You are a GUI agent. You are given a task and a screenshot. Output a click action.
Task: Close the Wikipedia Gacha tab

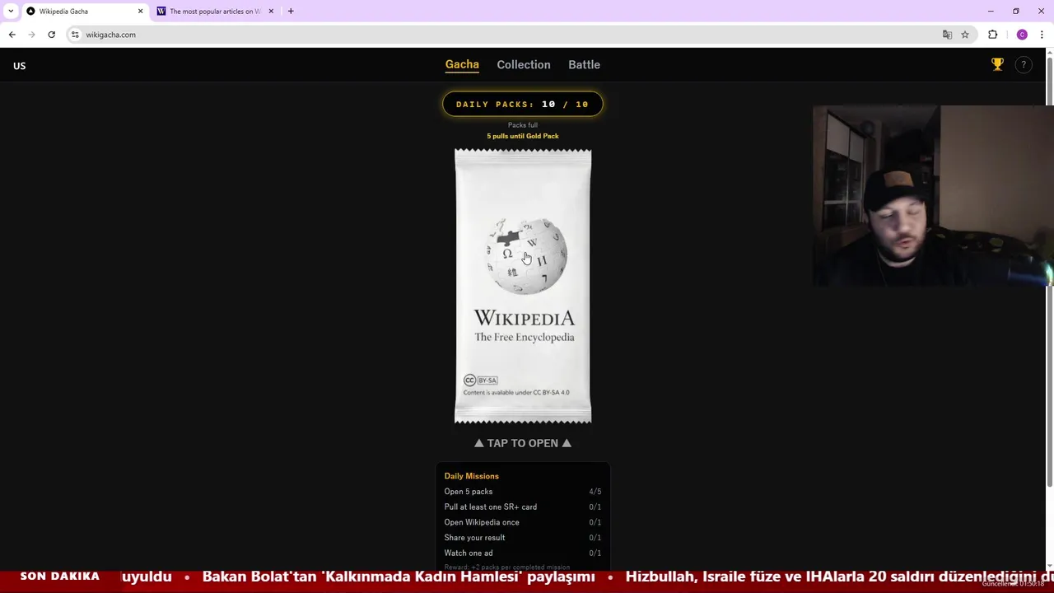pyautogui.click(x=140, y=11)
